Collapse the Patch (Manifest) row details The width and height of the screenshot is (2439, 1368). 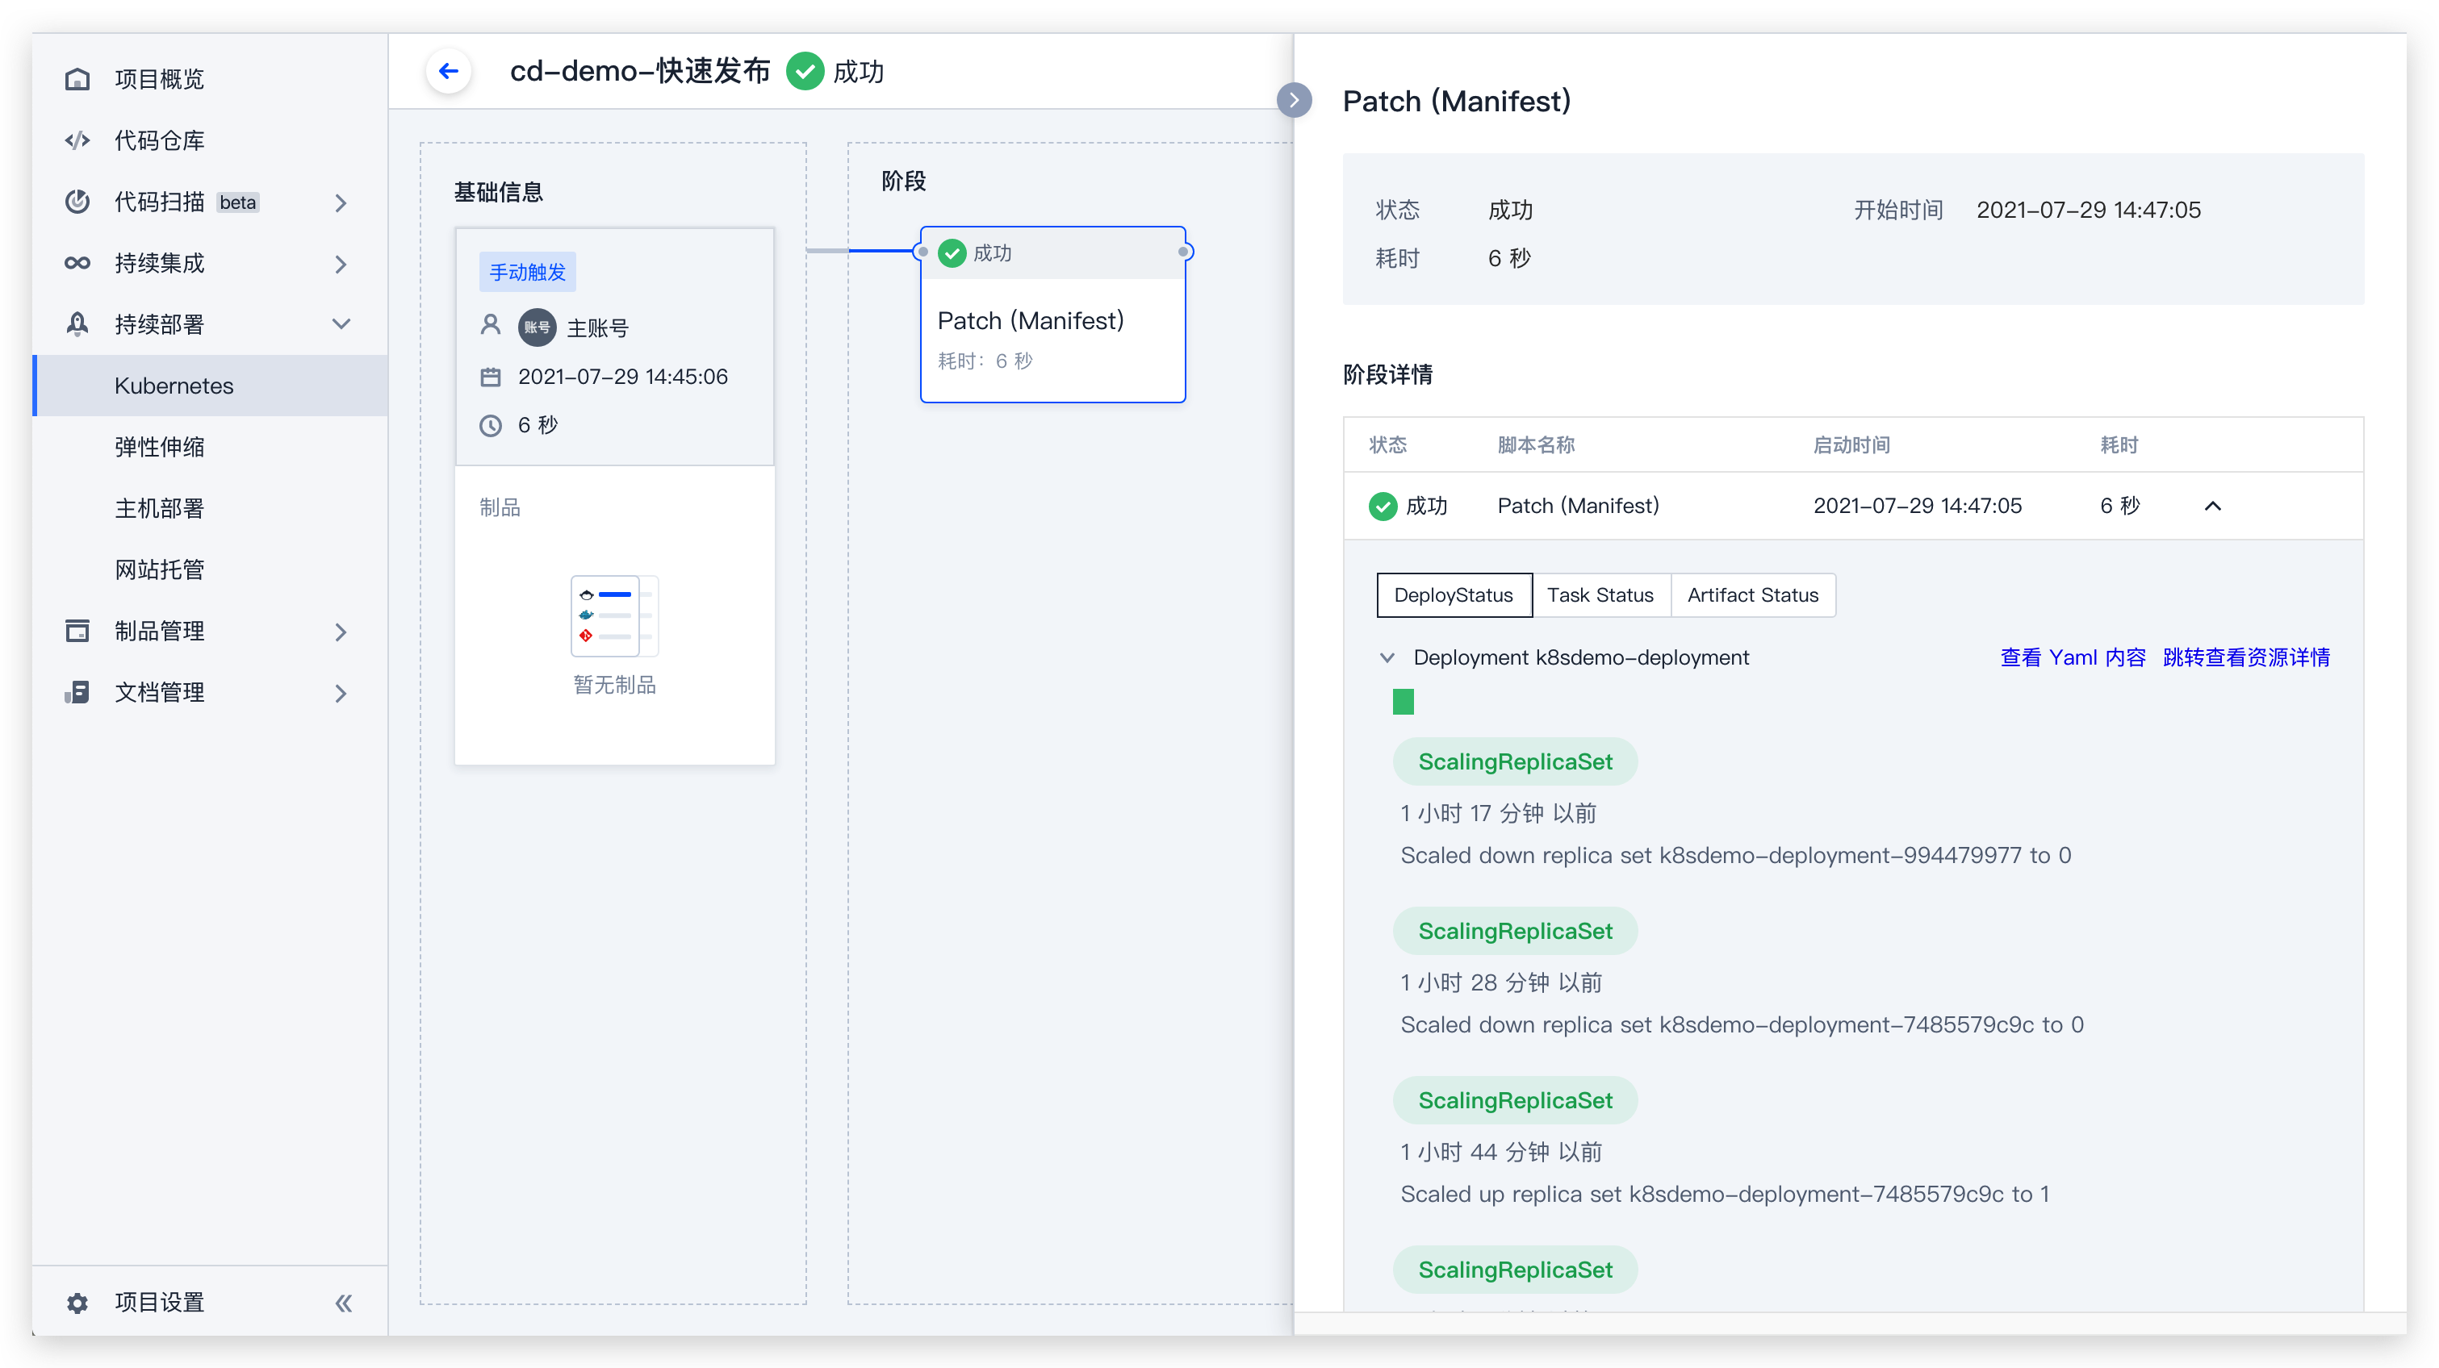[2213, 506]
